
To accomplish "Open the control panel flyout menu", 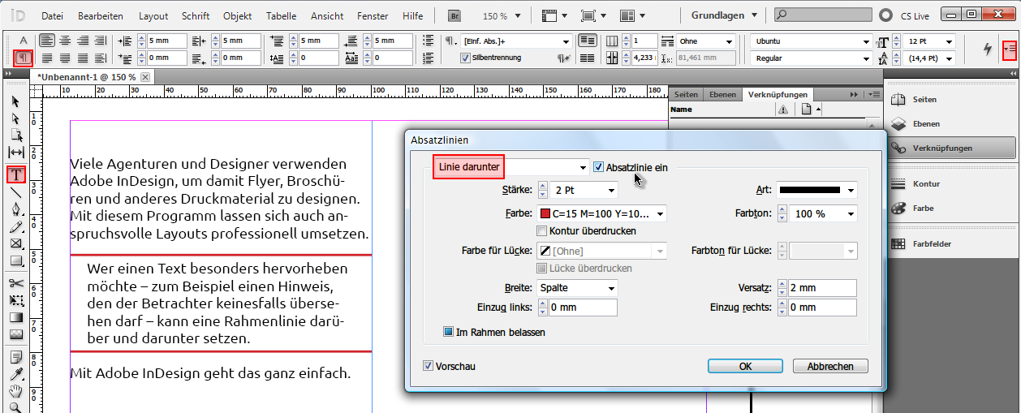I will click(1009, 49).
